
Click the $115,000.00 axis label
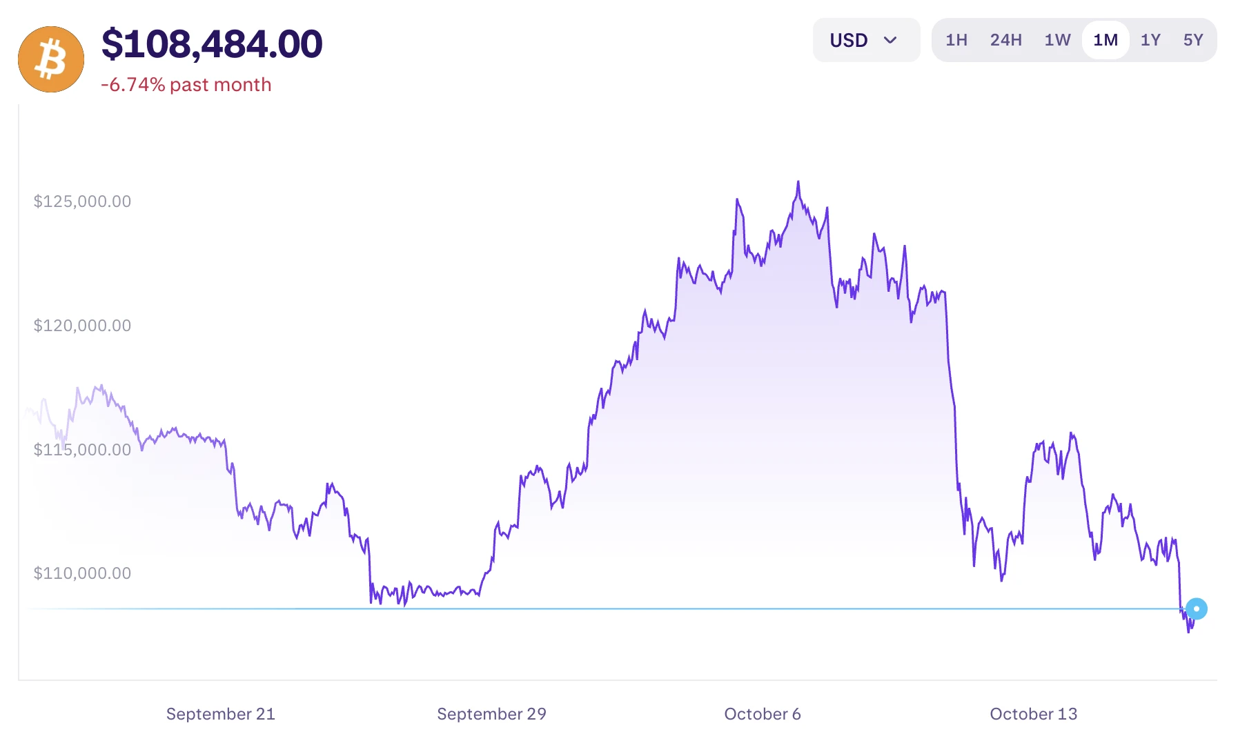click(x=82, y=450)
